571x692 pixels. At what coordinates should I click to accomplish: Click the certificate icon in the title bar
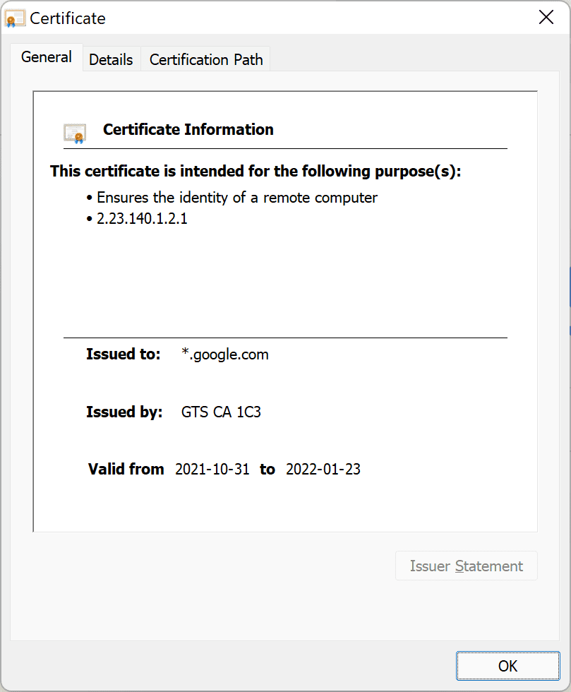click(x=15, y=18)
